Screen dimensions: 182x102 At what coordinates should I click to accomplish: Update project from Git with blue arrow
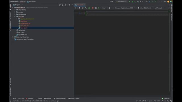point(150,2)
